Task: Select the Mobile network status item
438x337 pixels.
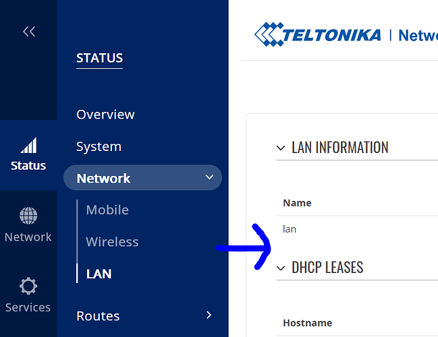Action: point(107,210)
